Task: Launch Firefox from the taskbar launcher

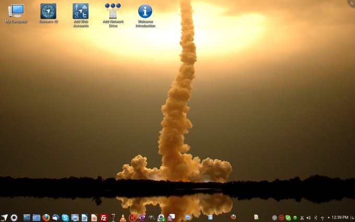Action: [x=46, y=217]
